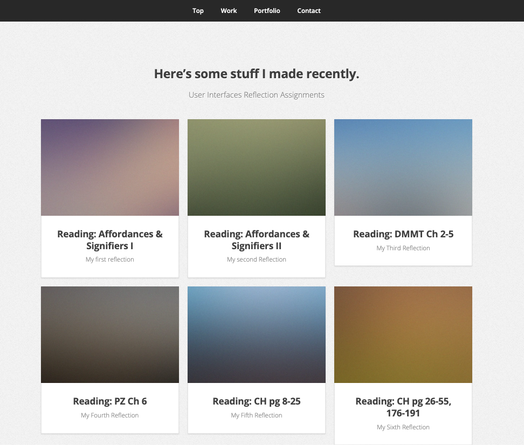Click the My first reflection caption
Image resolution: width=524 pixels, height=445 pixels.
[x=110, y=259]
